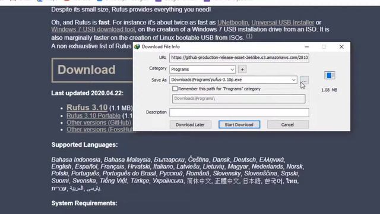Open Other versions (FossHub) link
The width and height of the screenshot is (380, 214).
pyautogui.click(x=100, y=130)
